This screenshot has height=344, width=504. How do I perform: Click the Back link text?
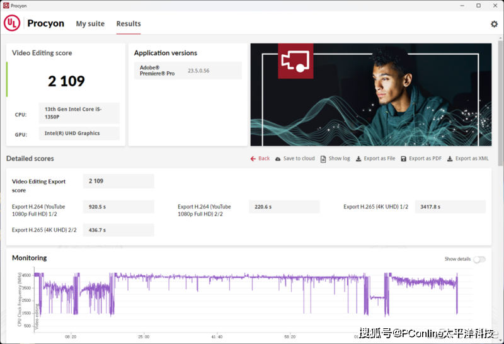pos(264,159)
